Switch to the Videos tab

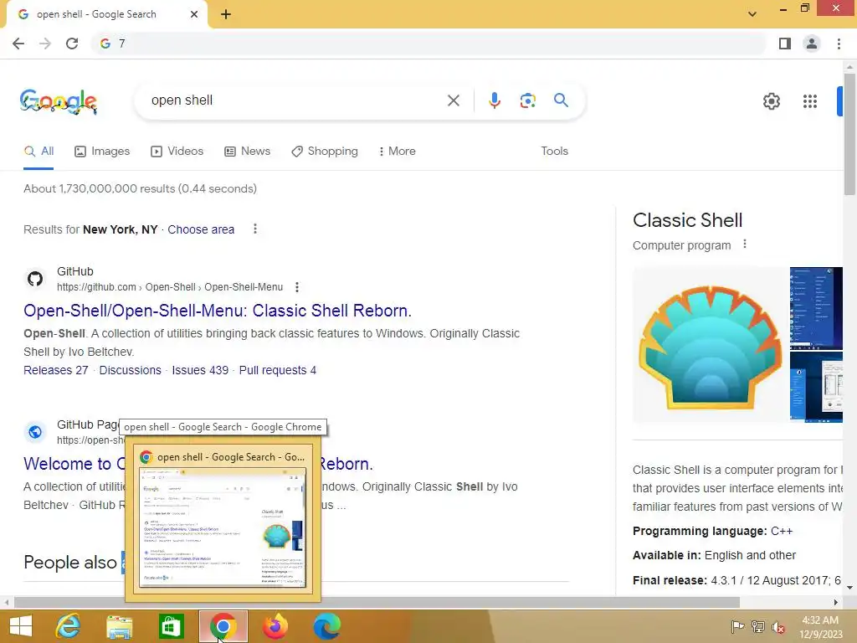pyautogui.click(x=177, y=152)
